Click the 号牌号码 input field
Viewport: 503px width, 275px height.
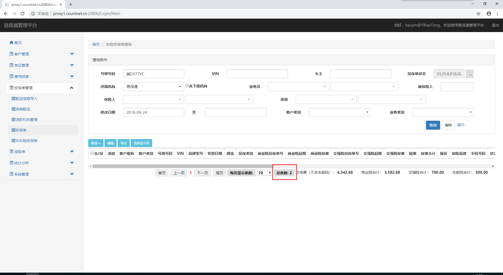pos(154,74)
